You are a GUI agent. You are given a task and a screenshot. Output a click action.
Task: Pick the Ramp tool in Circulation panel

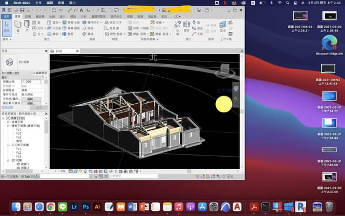click(88, 28)
